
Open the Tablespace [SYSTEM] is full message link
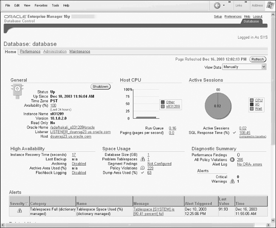tap(154, 211)
